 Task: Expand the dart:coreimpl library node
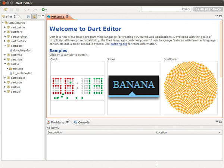pos(5,36)
